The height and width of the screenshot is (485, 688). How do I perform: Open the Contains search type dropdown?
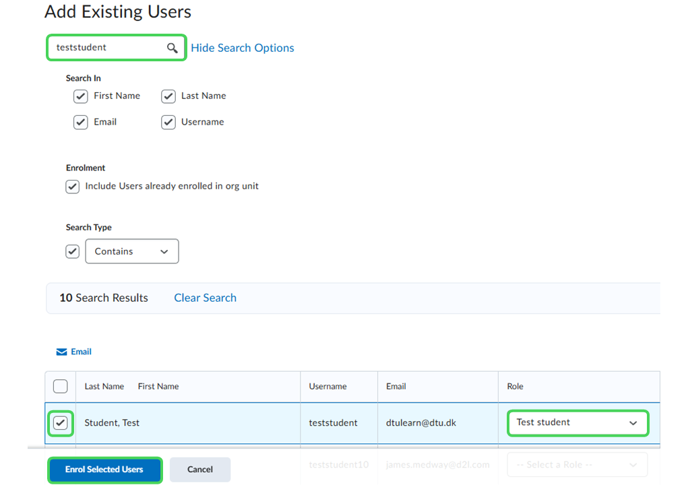pos(132,251)
